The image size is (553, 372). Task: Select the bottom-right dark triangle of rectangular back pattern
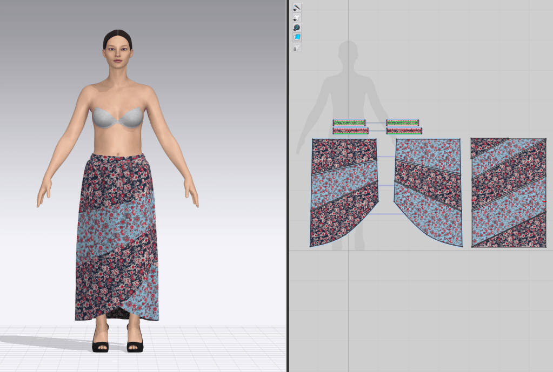tap(525, 236)
